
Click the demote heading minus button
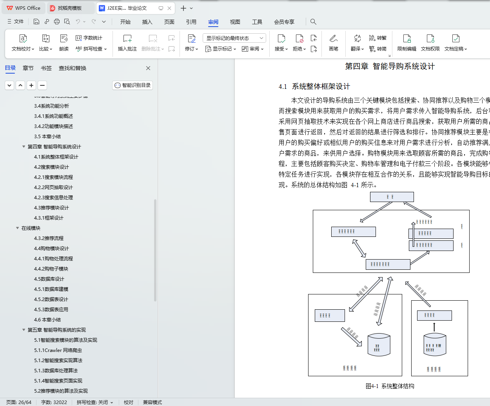pos(43,85)
